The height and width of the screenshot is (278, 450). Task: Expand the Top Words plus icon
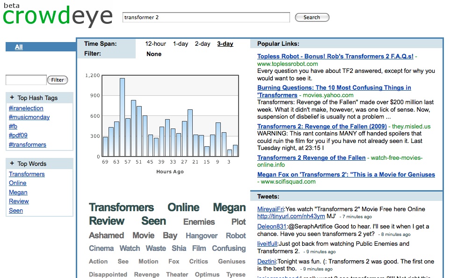pyautogui.click(x=12, y=164)
